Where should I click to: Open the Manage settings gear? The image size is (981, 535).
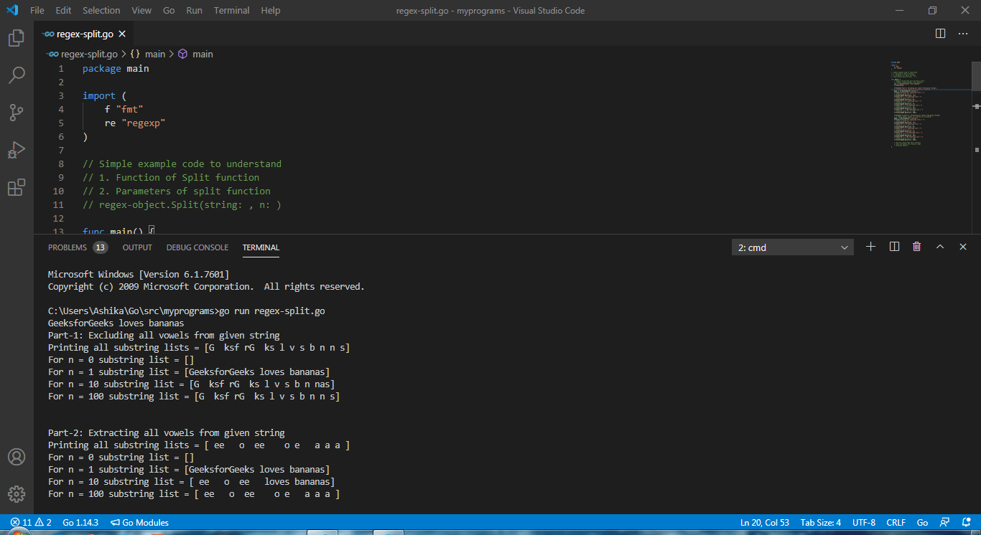[x=16, y=493]
